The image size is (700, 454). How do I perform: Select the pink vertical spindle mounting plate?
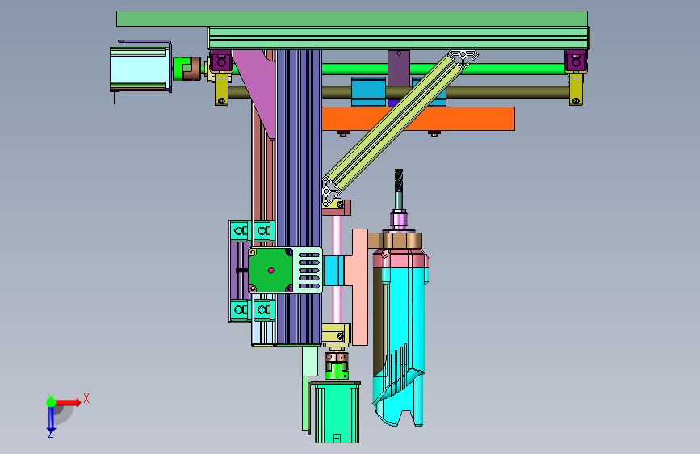pos(360,288)
